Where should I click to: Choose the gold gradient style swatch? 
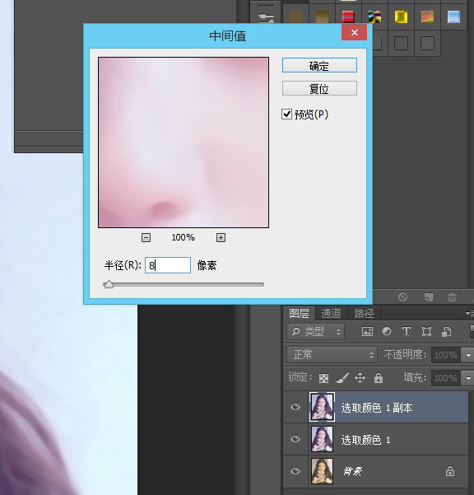click(x=322, y=16)
